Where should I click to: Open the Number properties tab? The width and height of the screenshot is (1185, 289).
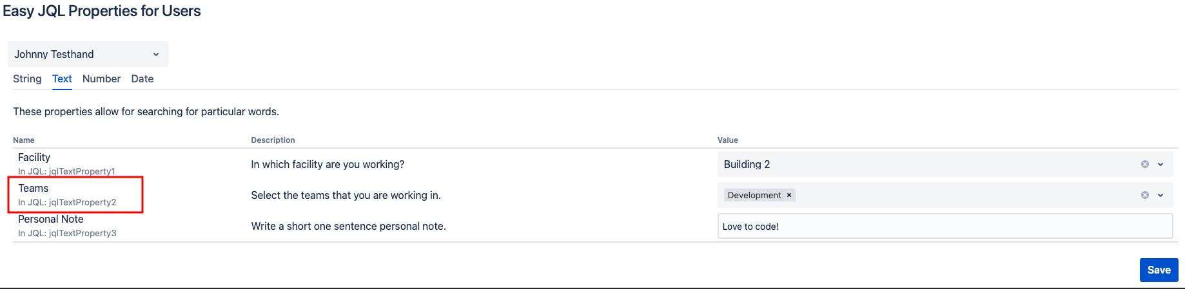tap(101, 79)
